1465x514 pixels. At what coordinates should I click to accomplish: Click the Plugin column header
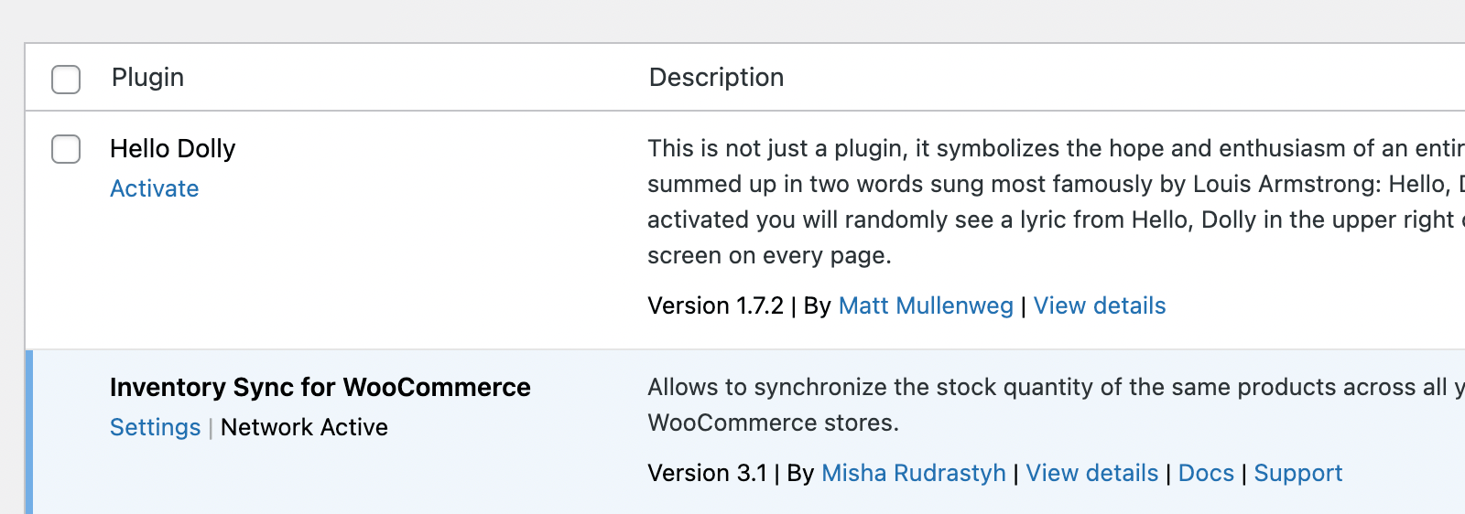147,78
